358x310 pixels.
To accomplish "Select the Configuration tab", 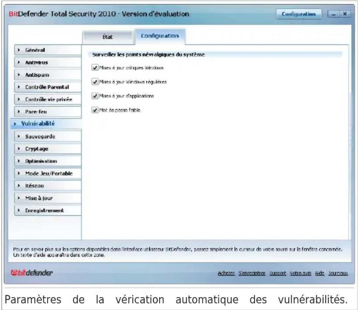I will point(160,36).
